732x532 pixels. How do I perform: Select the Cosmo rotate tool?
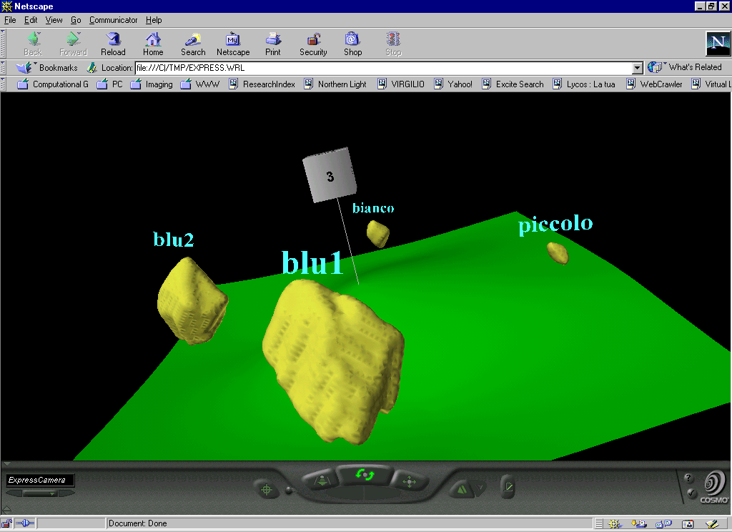(365, 474)
